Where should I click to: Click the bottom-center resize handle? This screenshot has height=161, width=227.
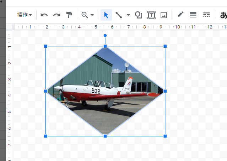(x=105, y=136)
